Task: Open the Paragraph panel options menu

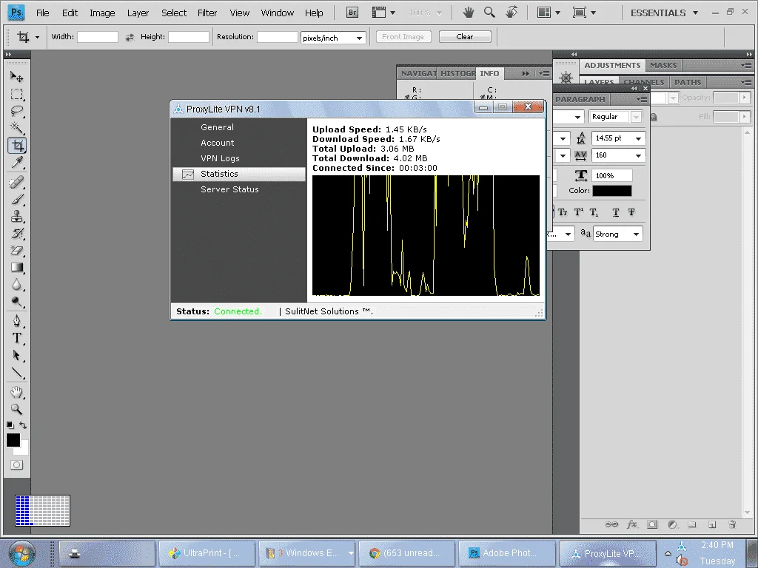Action: click(642, 99)
